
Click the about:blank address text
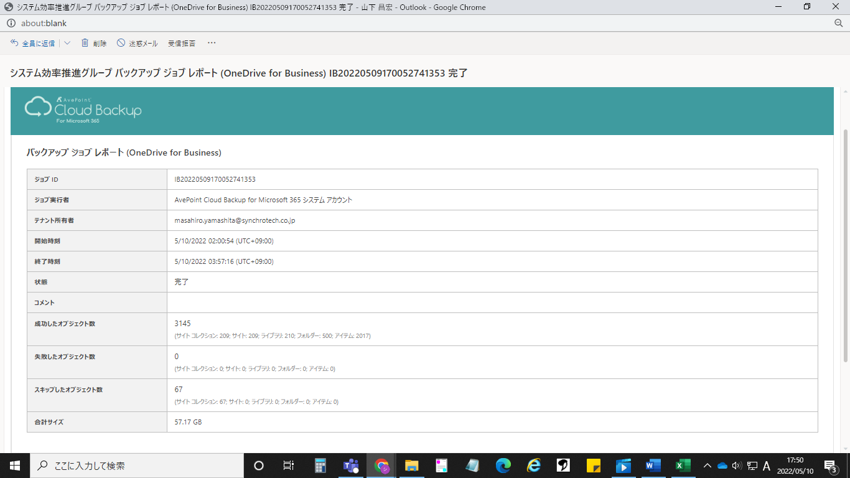click(x=43, y=23)
